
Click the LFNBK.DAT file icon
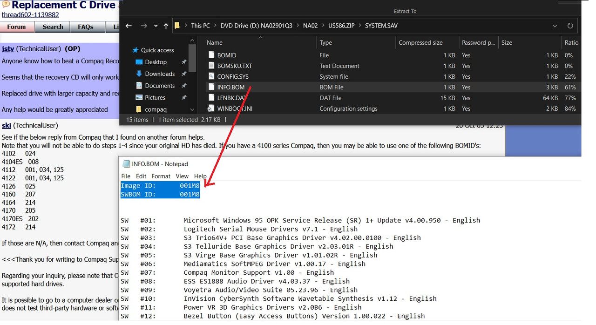tap(212, 98)
